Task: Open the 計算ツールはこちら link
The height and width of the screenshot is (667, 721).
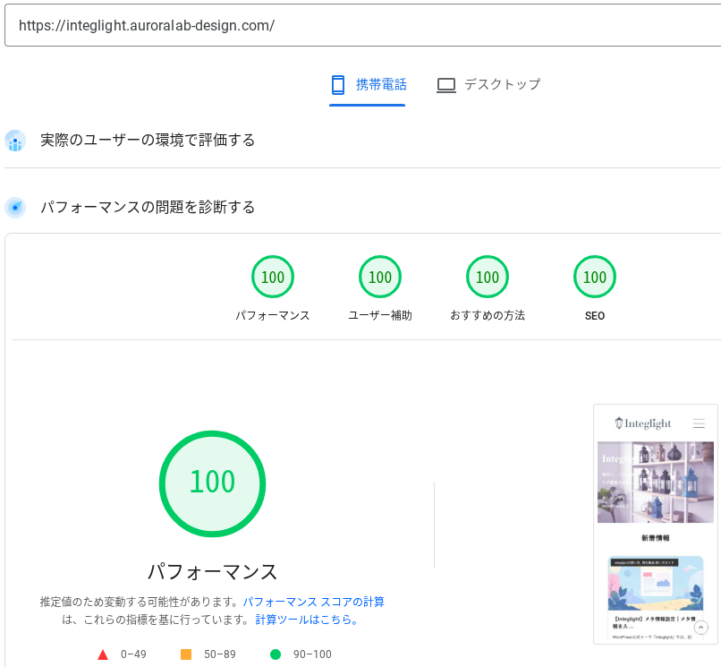Action: [307, 620]
